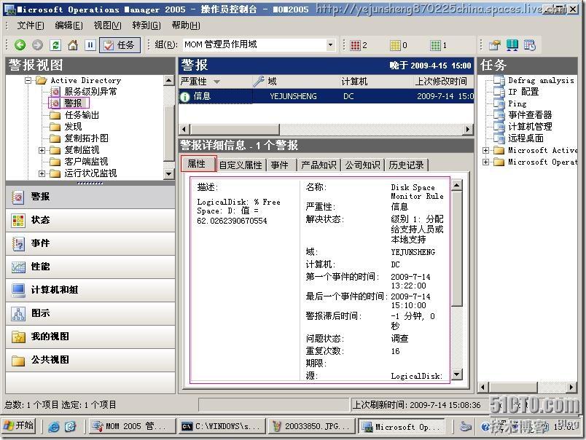The image size is (586, 440).
Task: Switch to the 事件 navigation pane button
Action: click(90, 243)
